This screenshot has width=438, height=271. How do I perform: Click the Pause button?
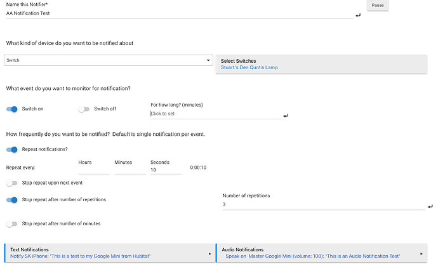[x=378, y=5]
